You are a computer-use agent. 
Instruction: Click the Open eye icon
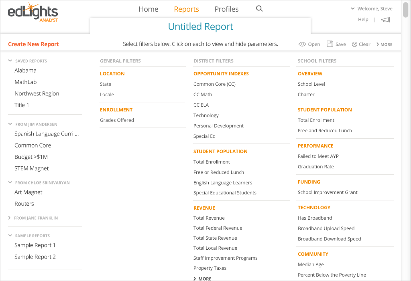(x=302, y=44)
